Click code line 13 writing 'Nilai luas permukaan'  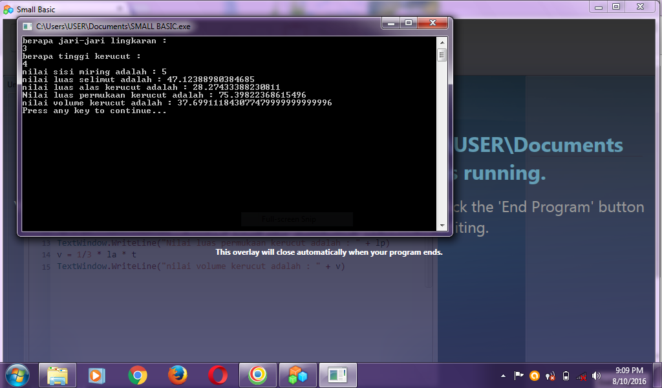coord(223,242)
